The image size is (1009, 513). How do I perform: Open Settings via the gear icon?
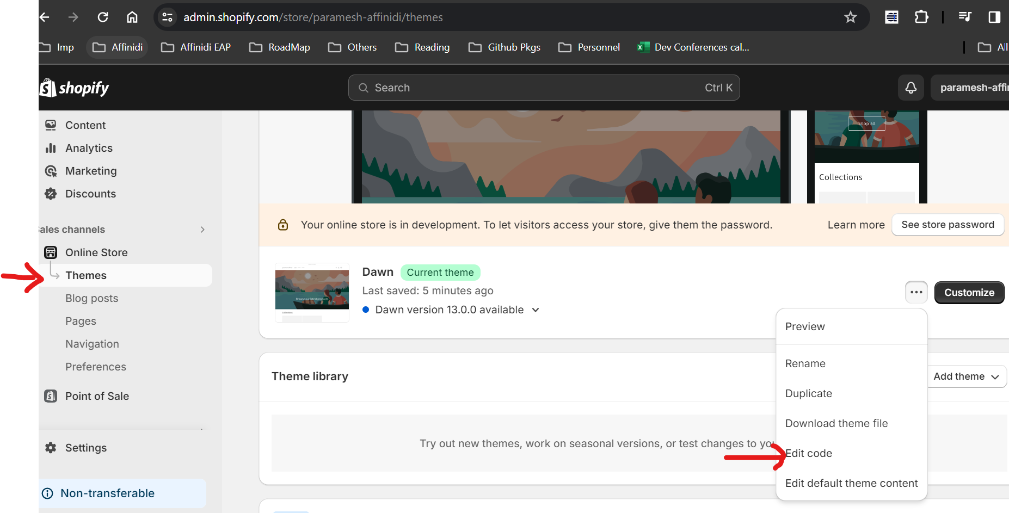(x=51, y=448)
